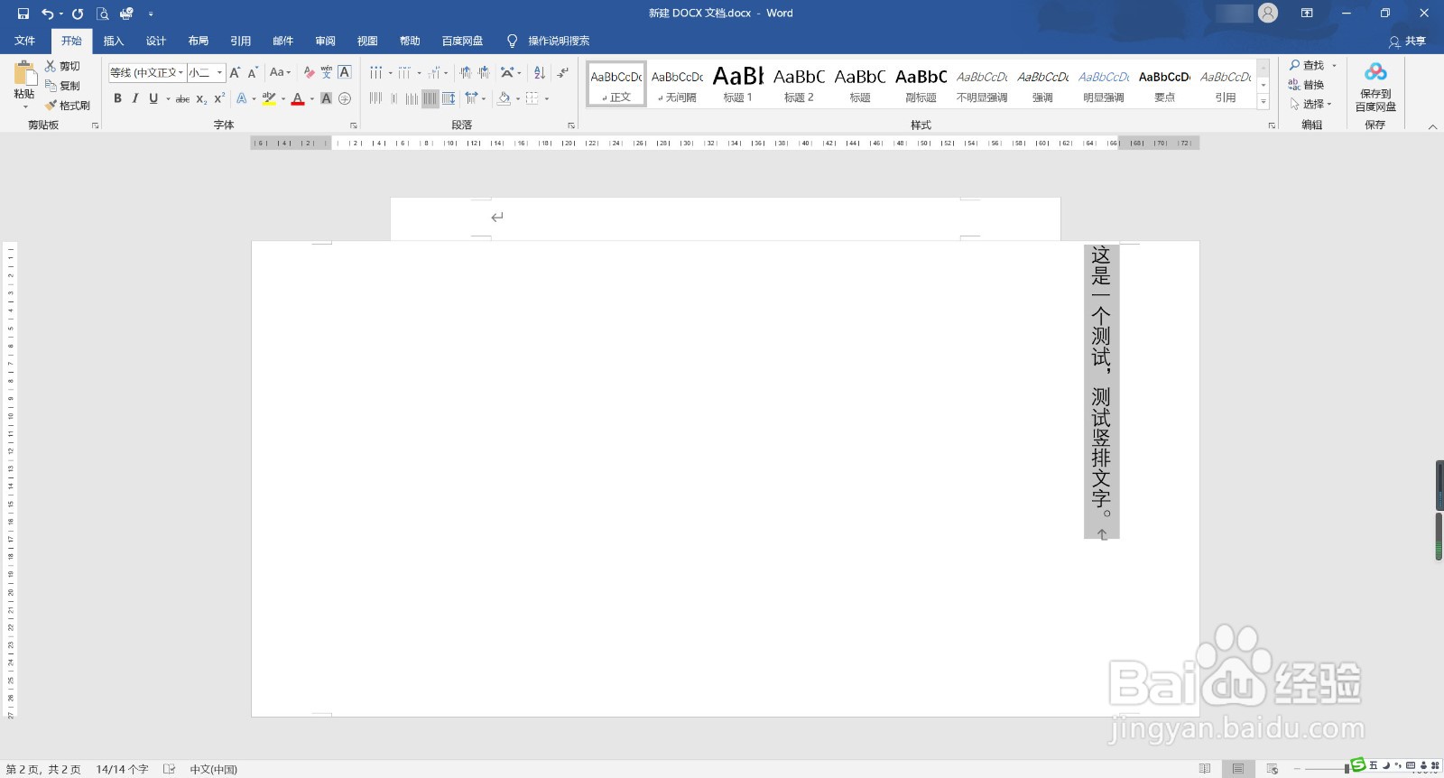The image size is (1444, 778).
Task: Click the word count 14/14 个字
Action: point(122,769)
